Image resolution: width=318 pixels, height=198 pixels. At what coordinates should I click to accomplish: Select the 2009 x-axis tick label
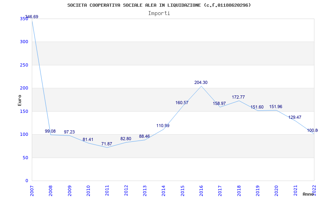70,191
